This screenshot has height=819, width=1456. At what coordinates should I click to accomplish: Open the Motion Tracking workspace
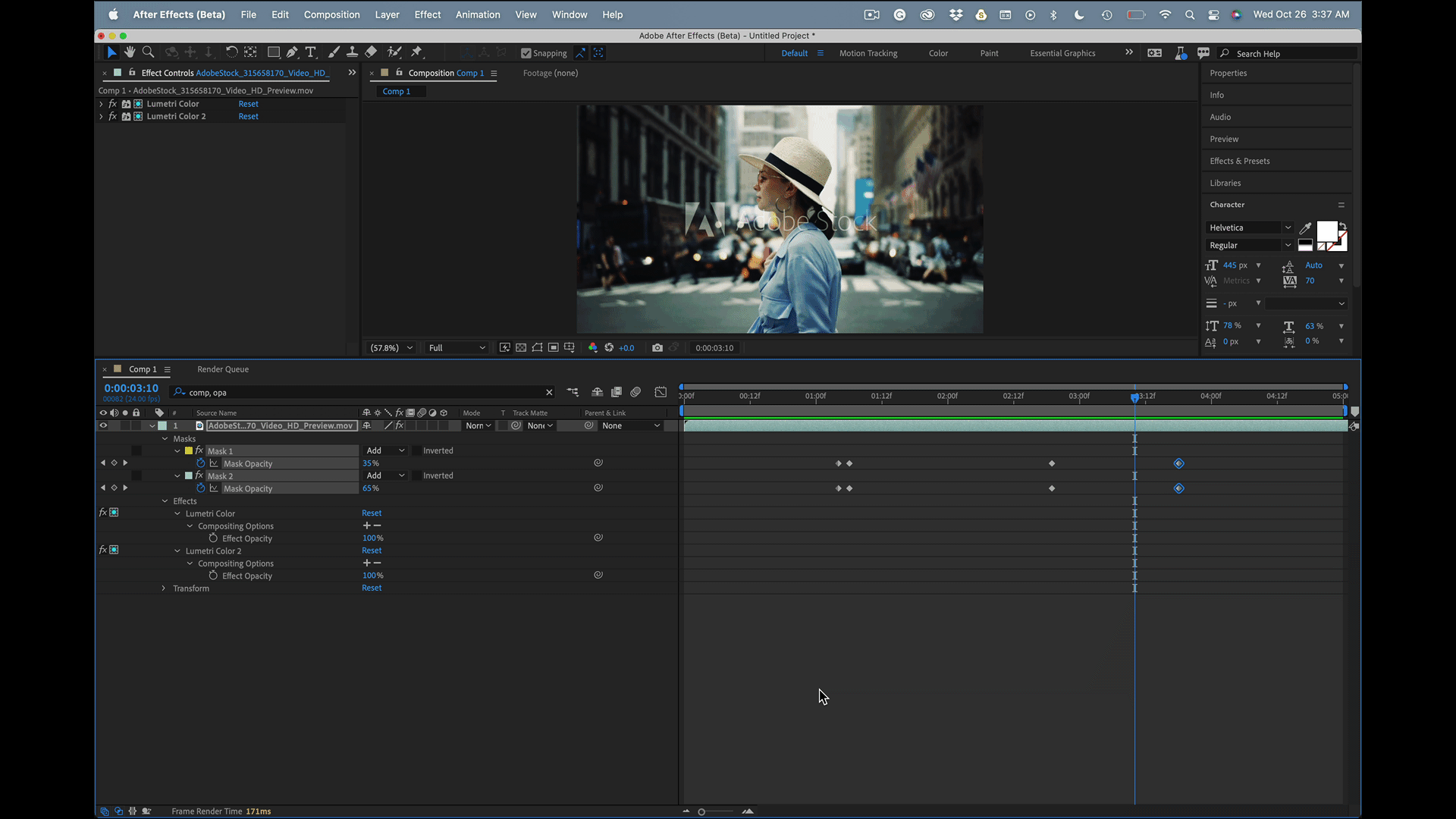[x=868, y=53]
